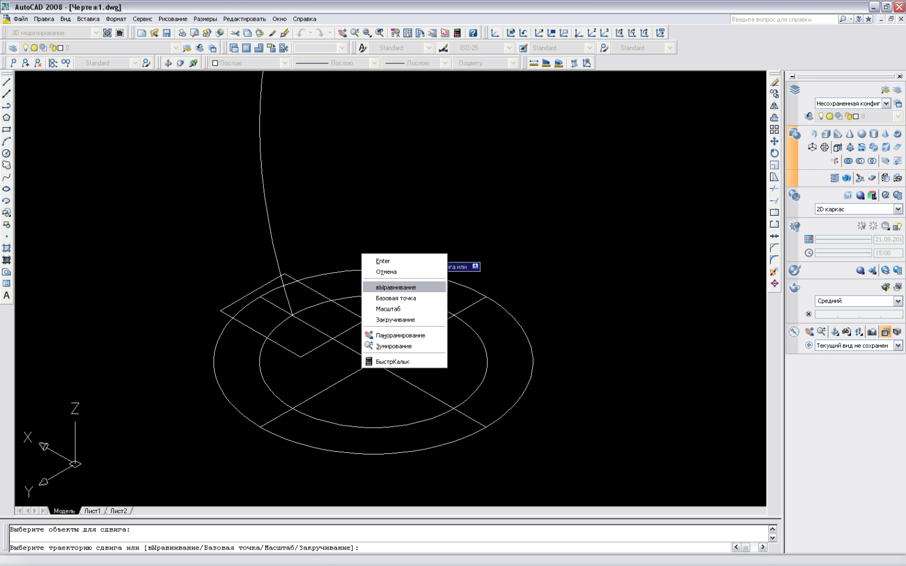This screenshot has width=906, height=566.
Task: Click Отмена in the context menu
Action: 386,272
